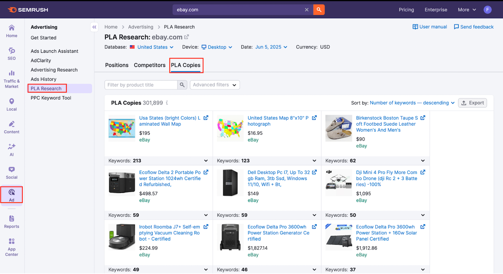Open Advertising Research in side menu
The image size is (503, 274).
54,70
